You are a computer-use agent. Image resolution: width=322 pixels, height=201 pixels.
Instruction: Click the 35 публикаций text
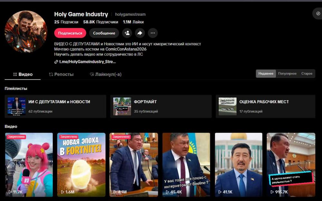coord(146,112)
